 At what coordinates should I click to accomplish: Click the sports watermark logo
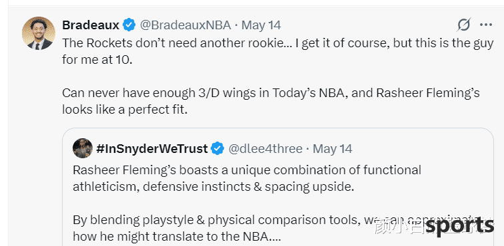coord(459,226)
